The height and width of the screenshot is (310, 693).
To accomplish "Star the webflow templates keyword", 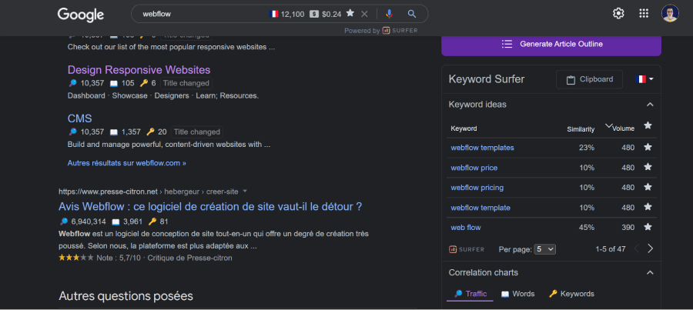I will click(648, 147).
